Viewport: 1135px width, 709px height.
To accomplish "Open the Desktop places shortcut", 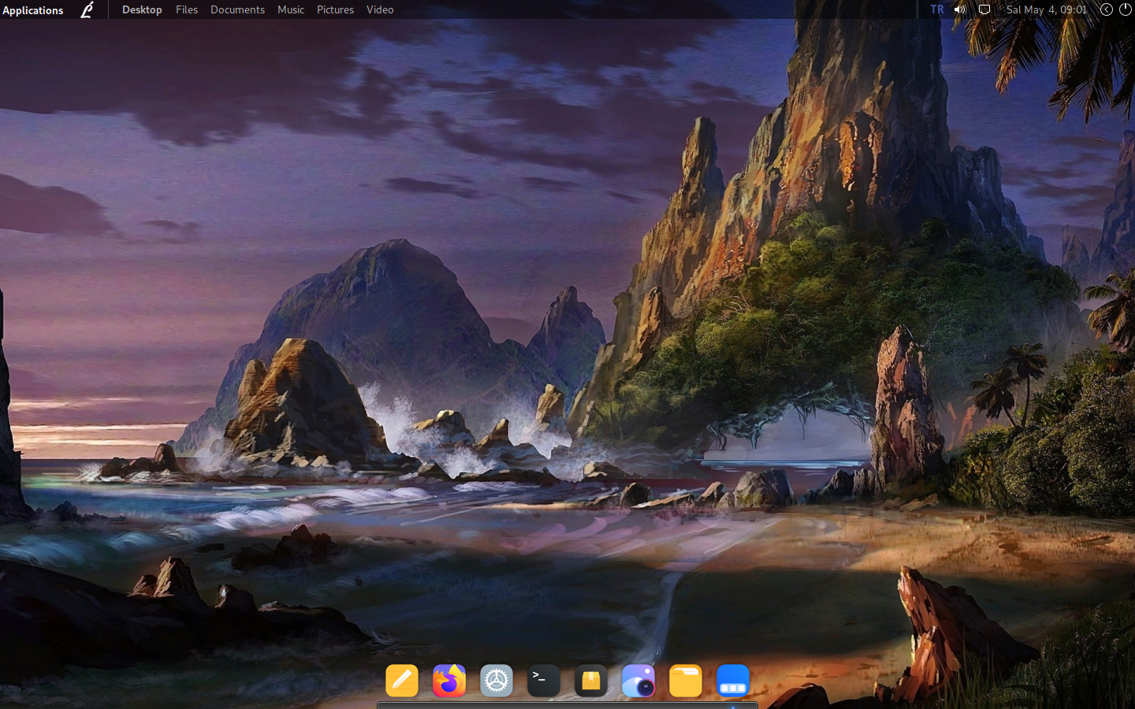I will 142,9.
